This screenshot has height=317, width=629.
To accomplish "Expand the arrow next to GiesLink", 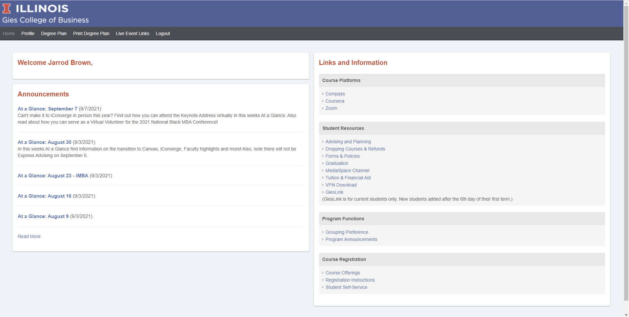I will click(323, 192).
